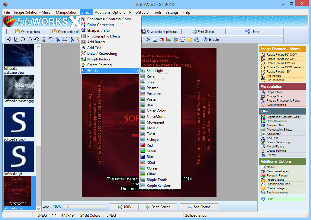Click the Save serie of pictures button
Viewport: 311px width, 220px height.
point(159,31)
